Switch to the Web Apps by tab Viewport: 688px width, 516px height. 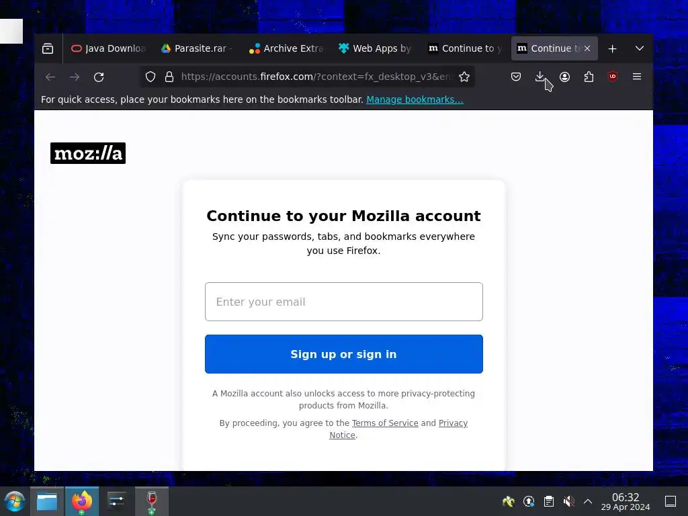[375, 48]
